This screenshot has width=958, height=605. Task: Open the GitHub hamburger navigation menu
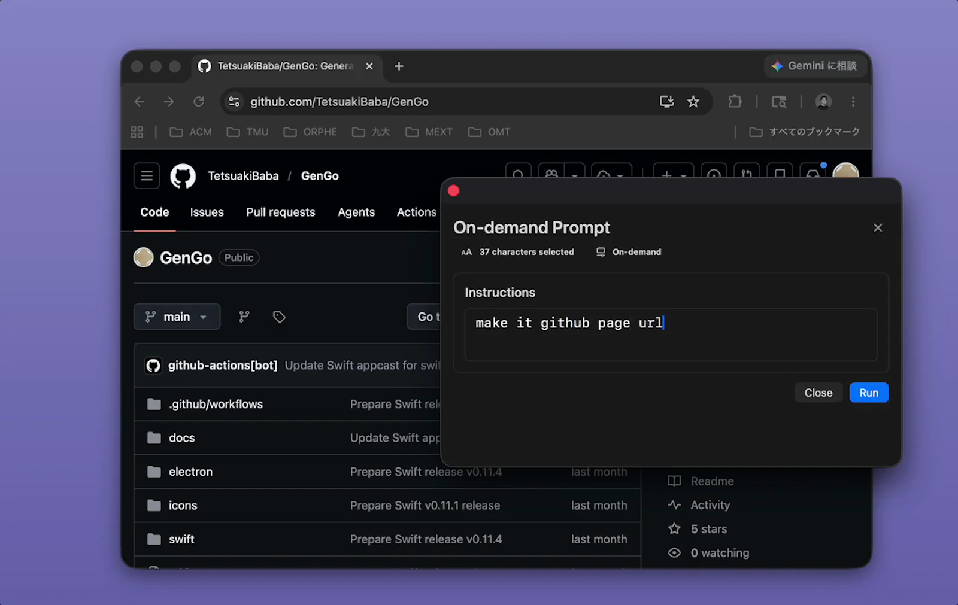click(147, 176)
